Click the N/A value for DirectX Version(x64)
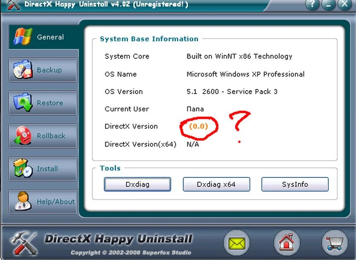The height and width of the screenshot is (260, 356). pyautogui.click(x=193, y=144)
